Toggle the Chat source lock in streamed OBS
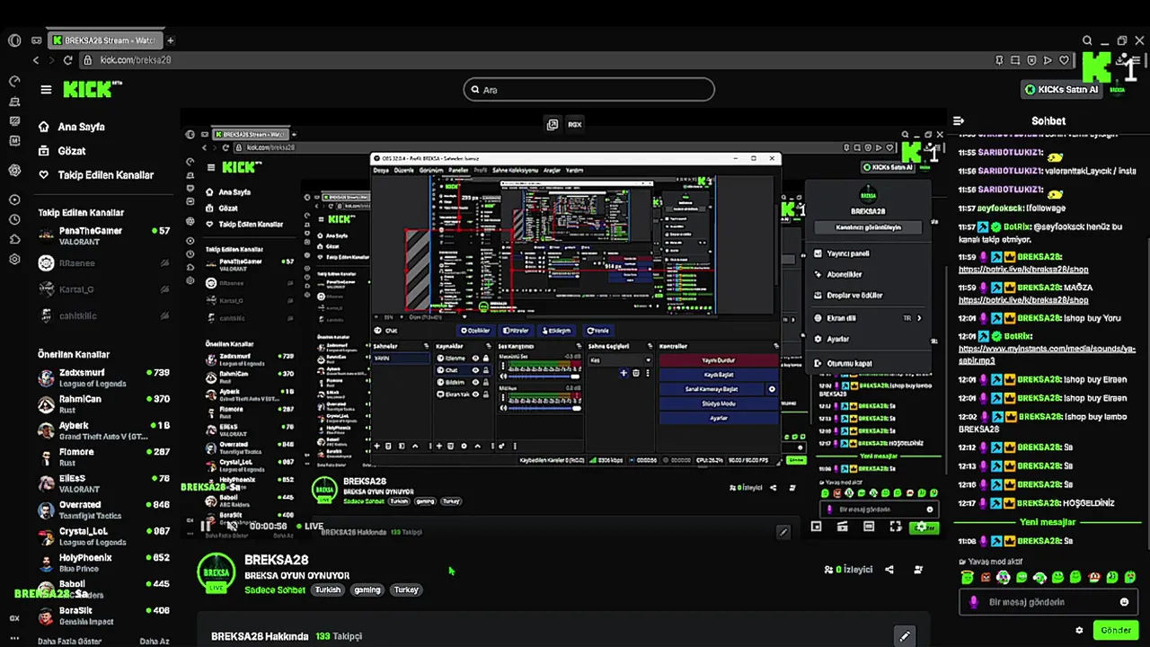This screenshot has height=647, width=1150. pyautogui.click(x=486, y=370)
